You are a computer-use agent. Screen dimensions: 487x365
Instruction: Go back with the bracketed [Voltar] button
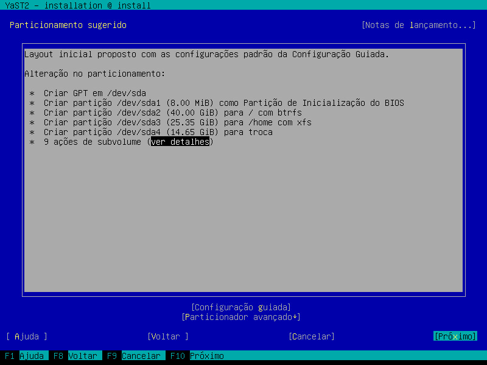(x=167, y=336)
